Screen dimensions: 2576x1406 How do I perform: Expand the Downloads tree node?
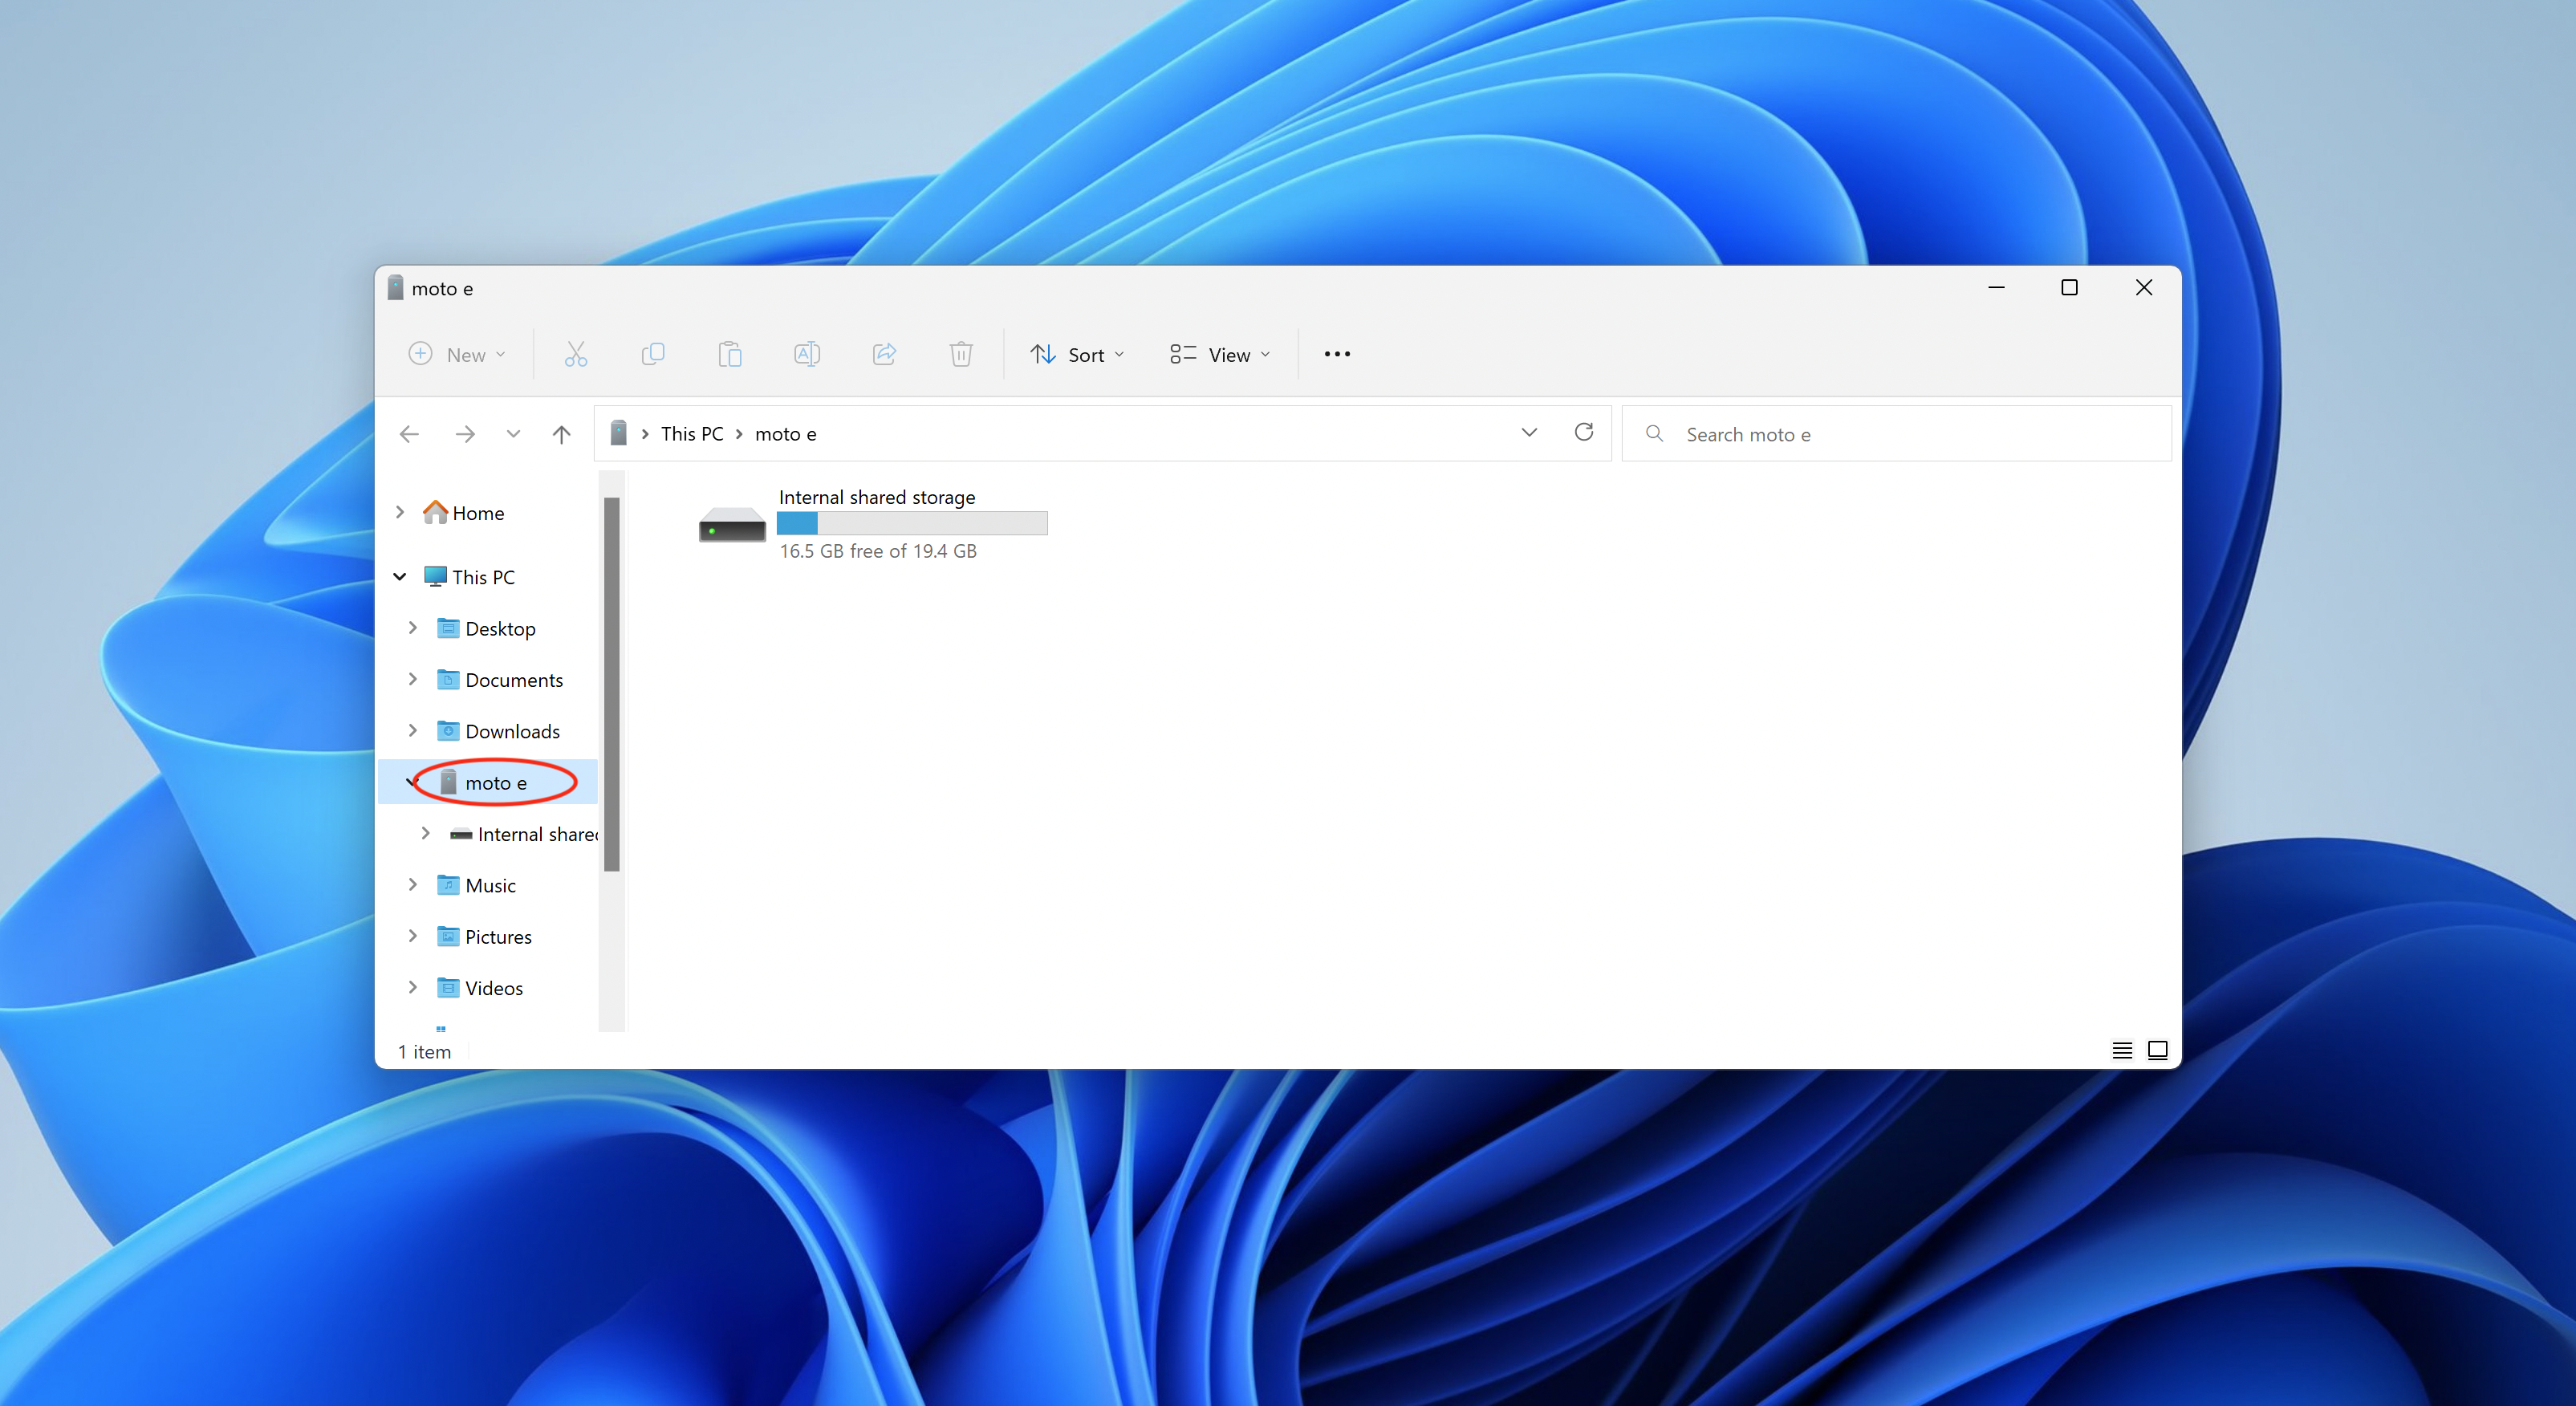click(413, 731)
